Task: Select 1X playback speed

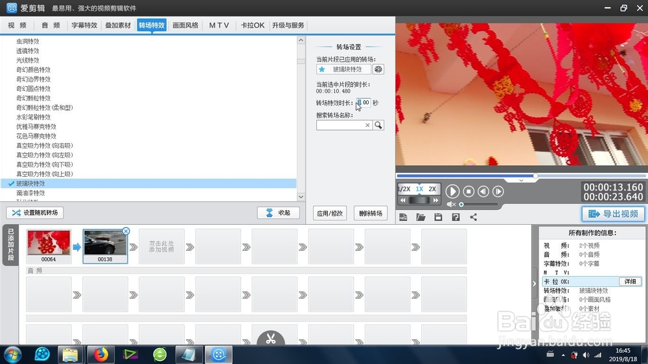Action: pyautogui.click(x=419, y=189)
